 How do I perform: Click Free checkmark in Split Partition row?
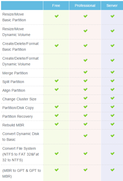(x=57, y=81)
